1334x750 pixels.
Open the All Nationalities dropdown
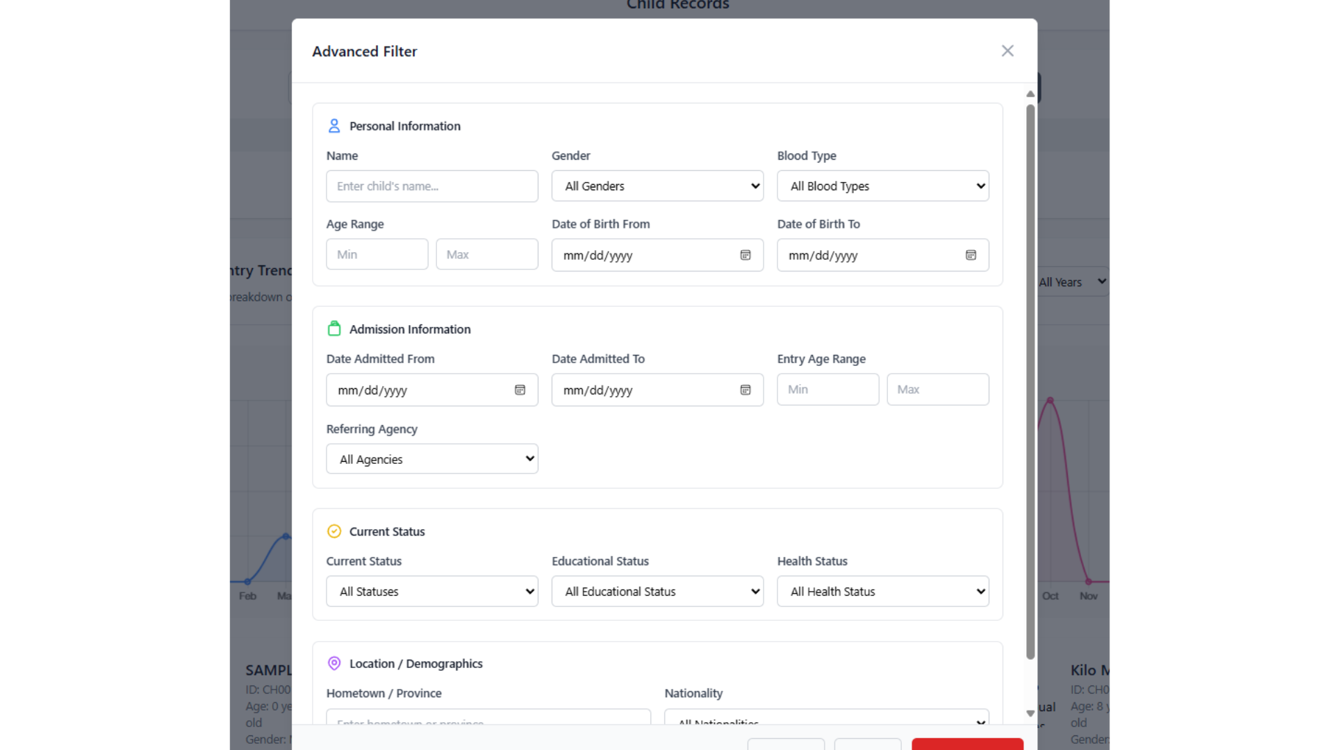[825, 721]
